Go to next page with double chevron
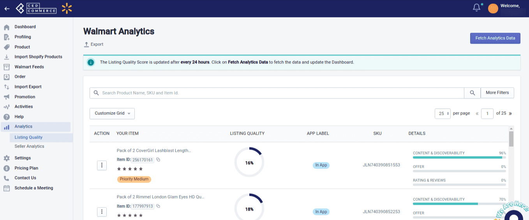 click(510, 114)
